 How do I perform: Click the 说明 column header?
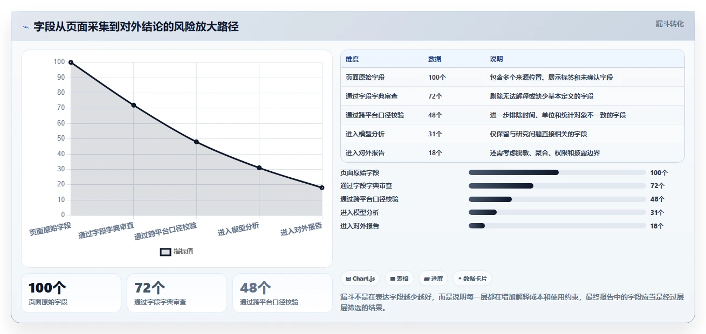point(496,59)
